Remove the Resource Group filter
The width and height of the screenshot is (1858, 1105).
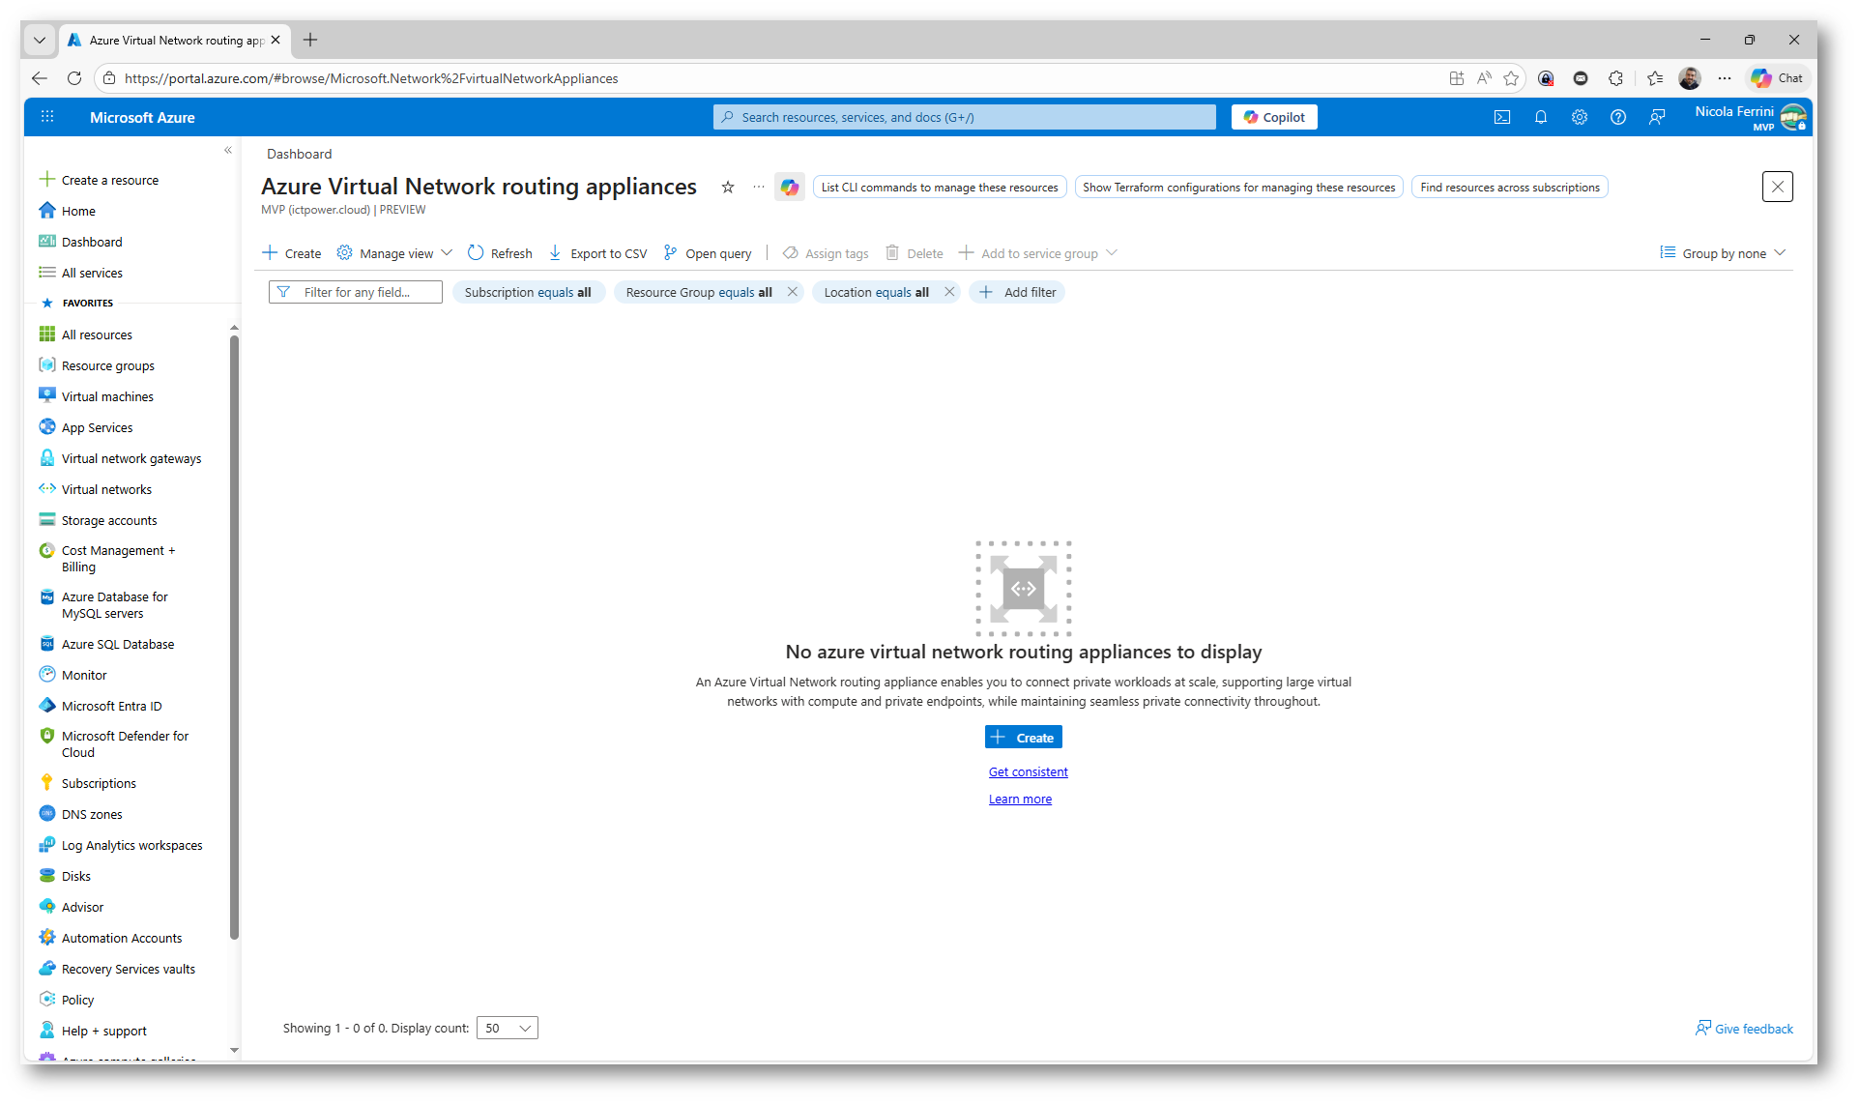[x=792, y=292]
